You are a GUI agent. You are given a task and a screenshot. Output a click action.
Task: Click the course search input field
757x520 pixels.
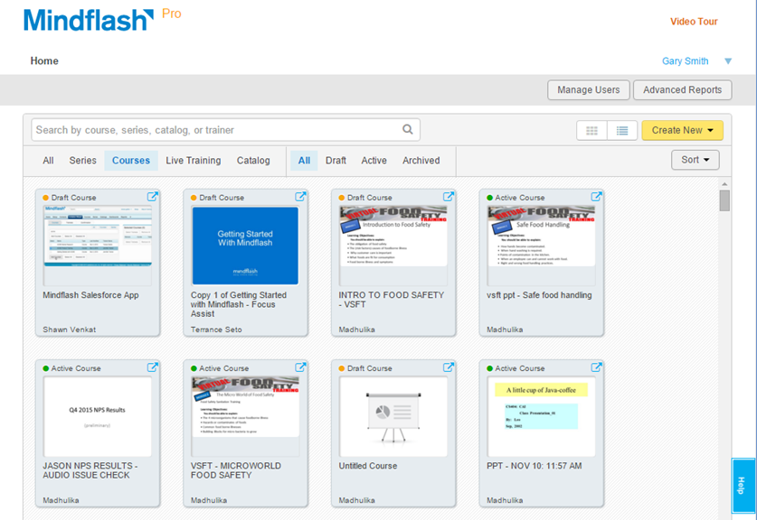pos(225,130)
